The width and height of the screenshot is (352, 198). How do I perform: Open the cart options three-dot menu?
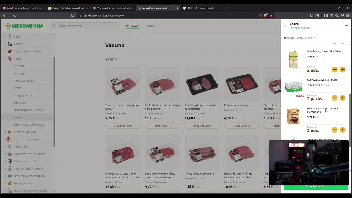(346, 25)
